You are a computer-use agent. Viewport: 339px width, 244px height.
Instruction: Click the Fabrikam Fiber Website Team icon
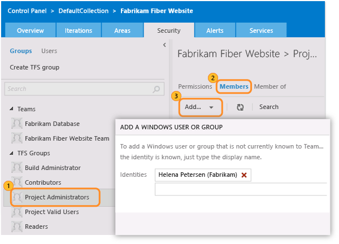click(x=17, y=138)
